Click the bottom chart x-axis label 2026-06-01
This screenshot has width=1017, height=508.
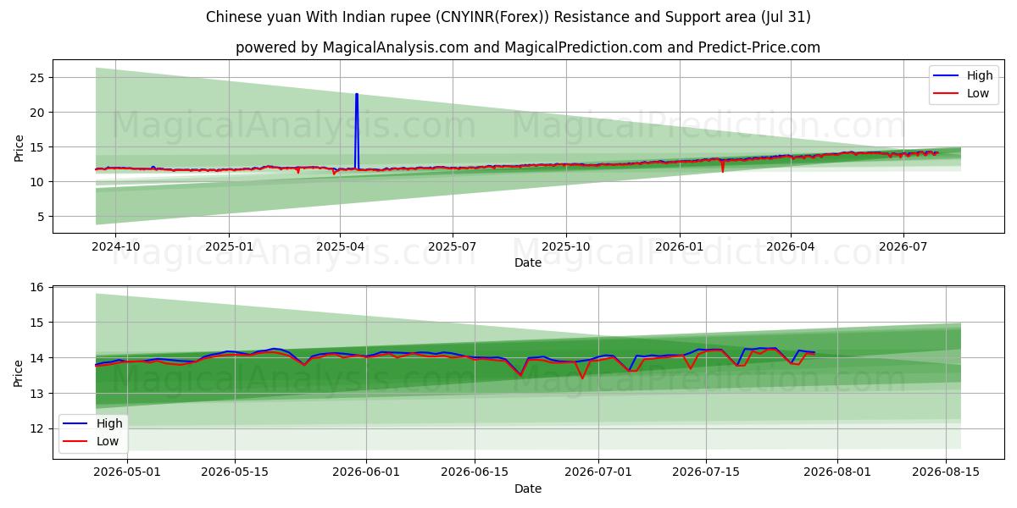tap(367, 472)
